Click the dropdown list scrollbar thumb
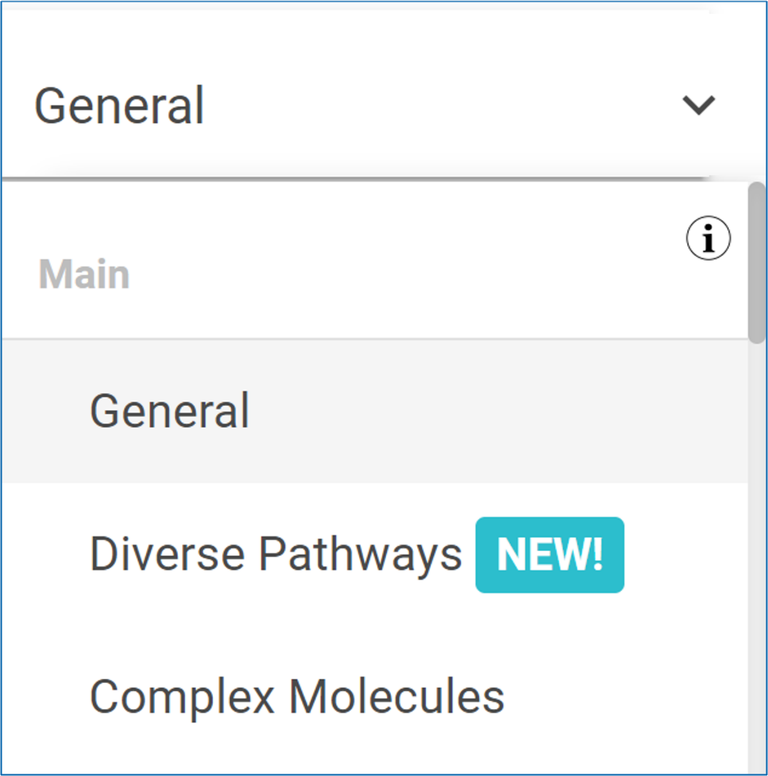 point(757,264)
